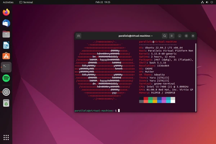The image size is (216, 144).
Task: Click the terminal title 'parallels@virtual-machine: ~'
Action: 136,36
